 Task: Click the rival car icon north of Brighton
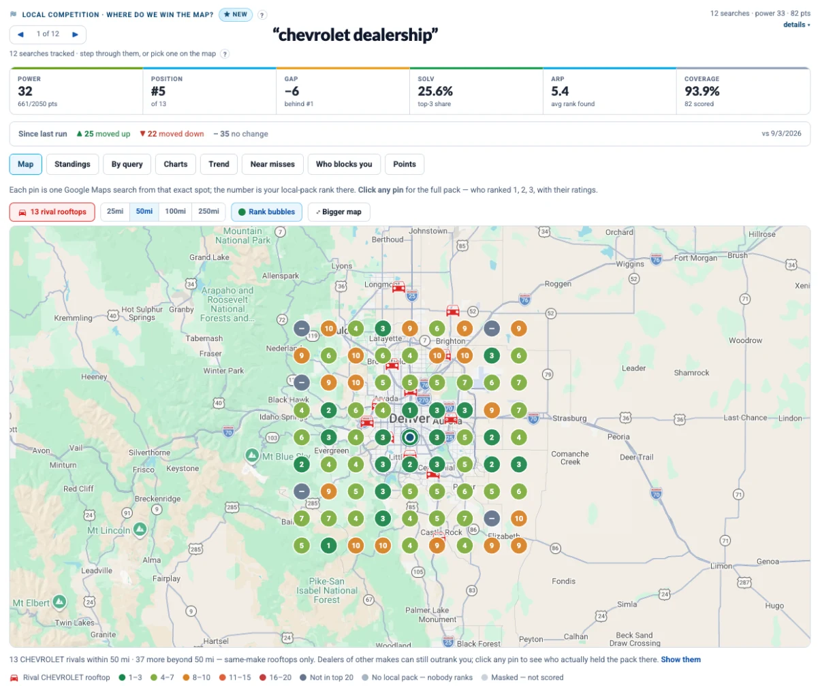point(452,311)
